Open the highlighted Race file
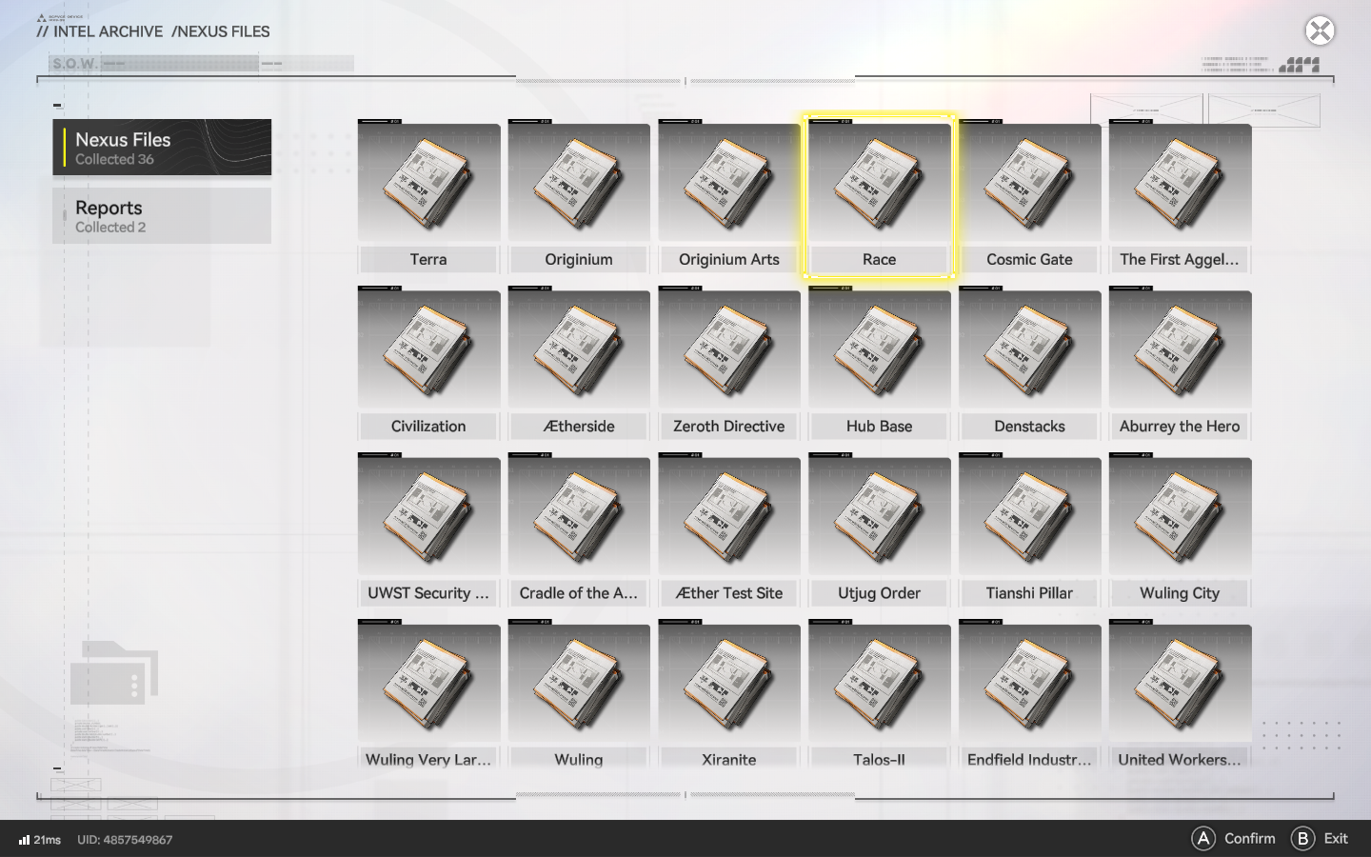This screenshot has height=857, width=1371. point(880,197)
